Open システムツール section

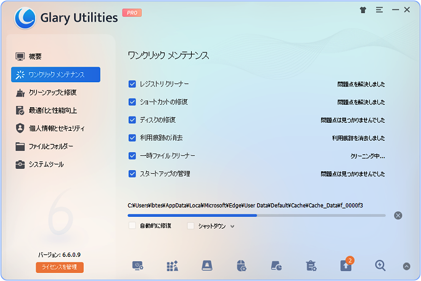(56, 164)
